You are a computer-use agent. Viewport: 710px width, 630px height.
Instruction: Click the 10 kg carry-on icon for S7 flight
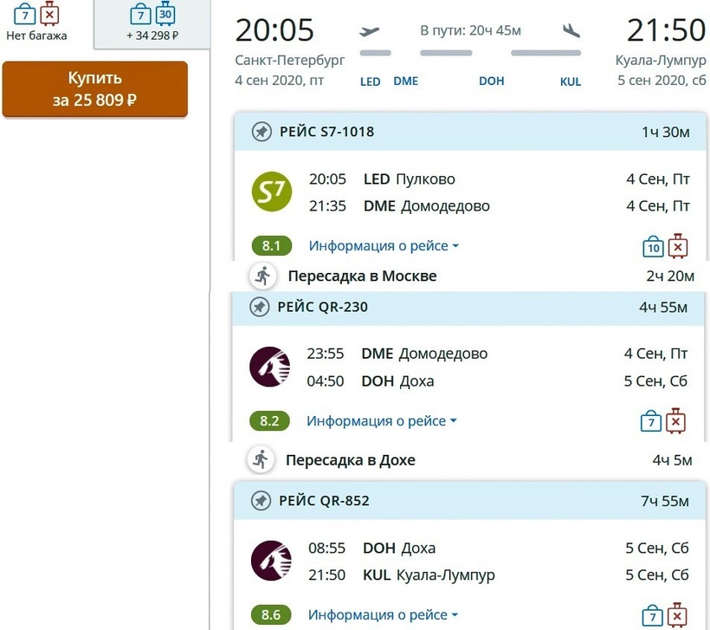tap(654, 247)
